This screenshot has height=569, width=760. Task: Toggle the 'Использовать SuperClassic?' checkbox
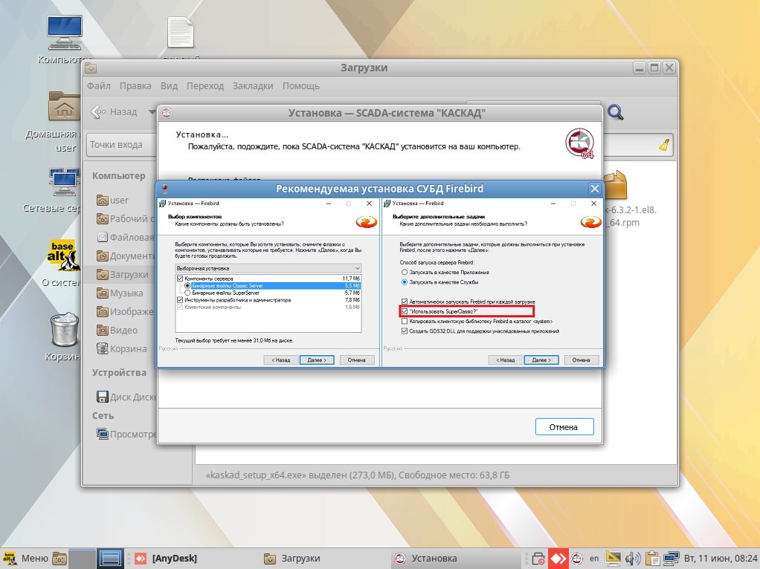click(405, 311)
